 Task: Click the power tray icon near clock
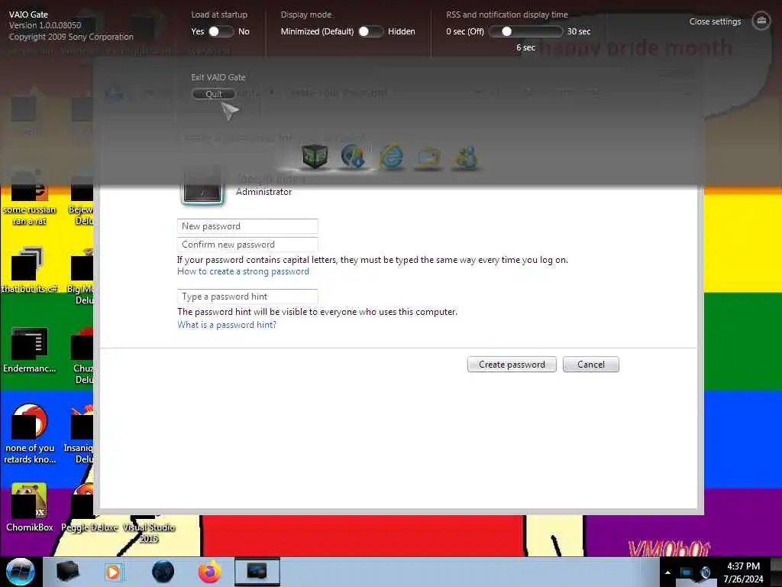click(x=705, y=572)
